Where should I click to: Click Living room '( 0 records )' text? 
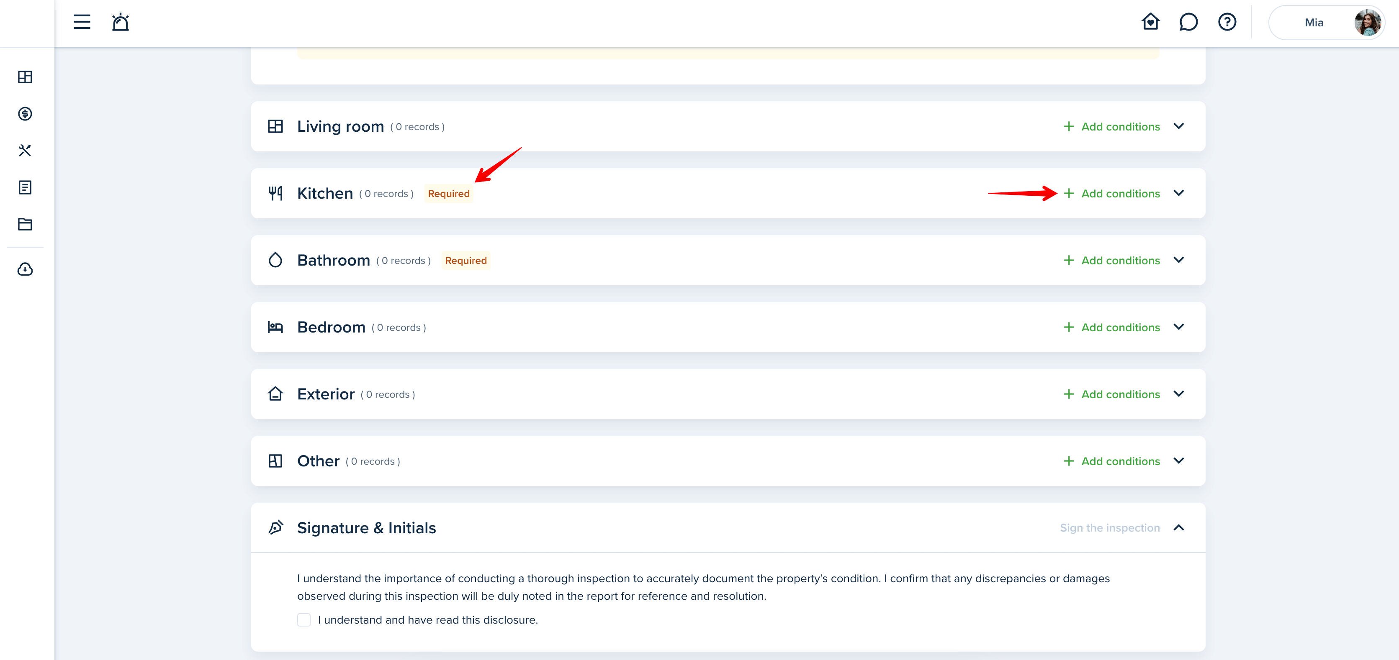(x=417, y=127)
